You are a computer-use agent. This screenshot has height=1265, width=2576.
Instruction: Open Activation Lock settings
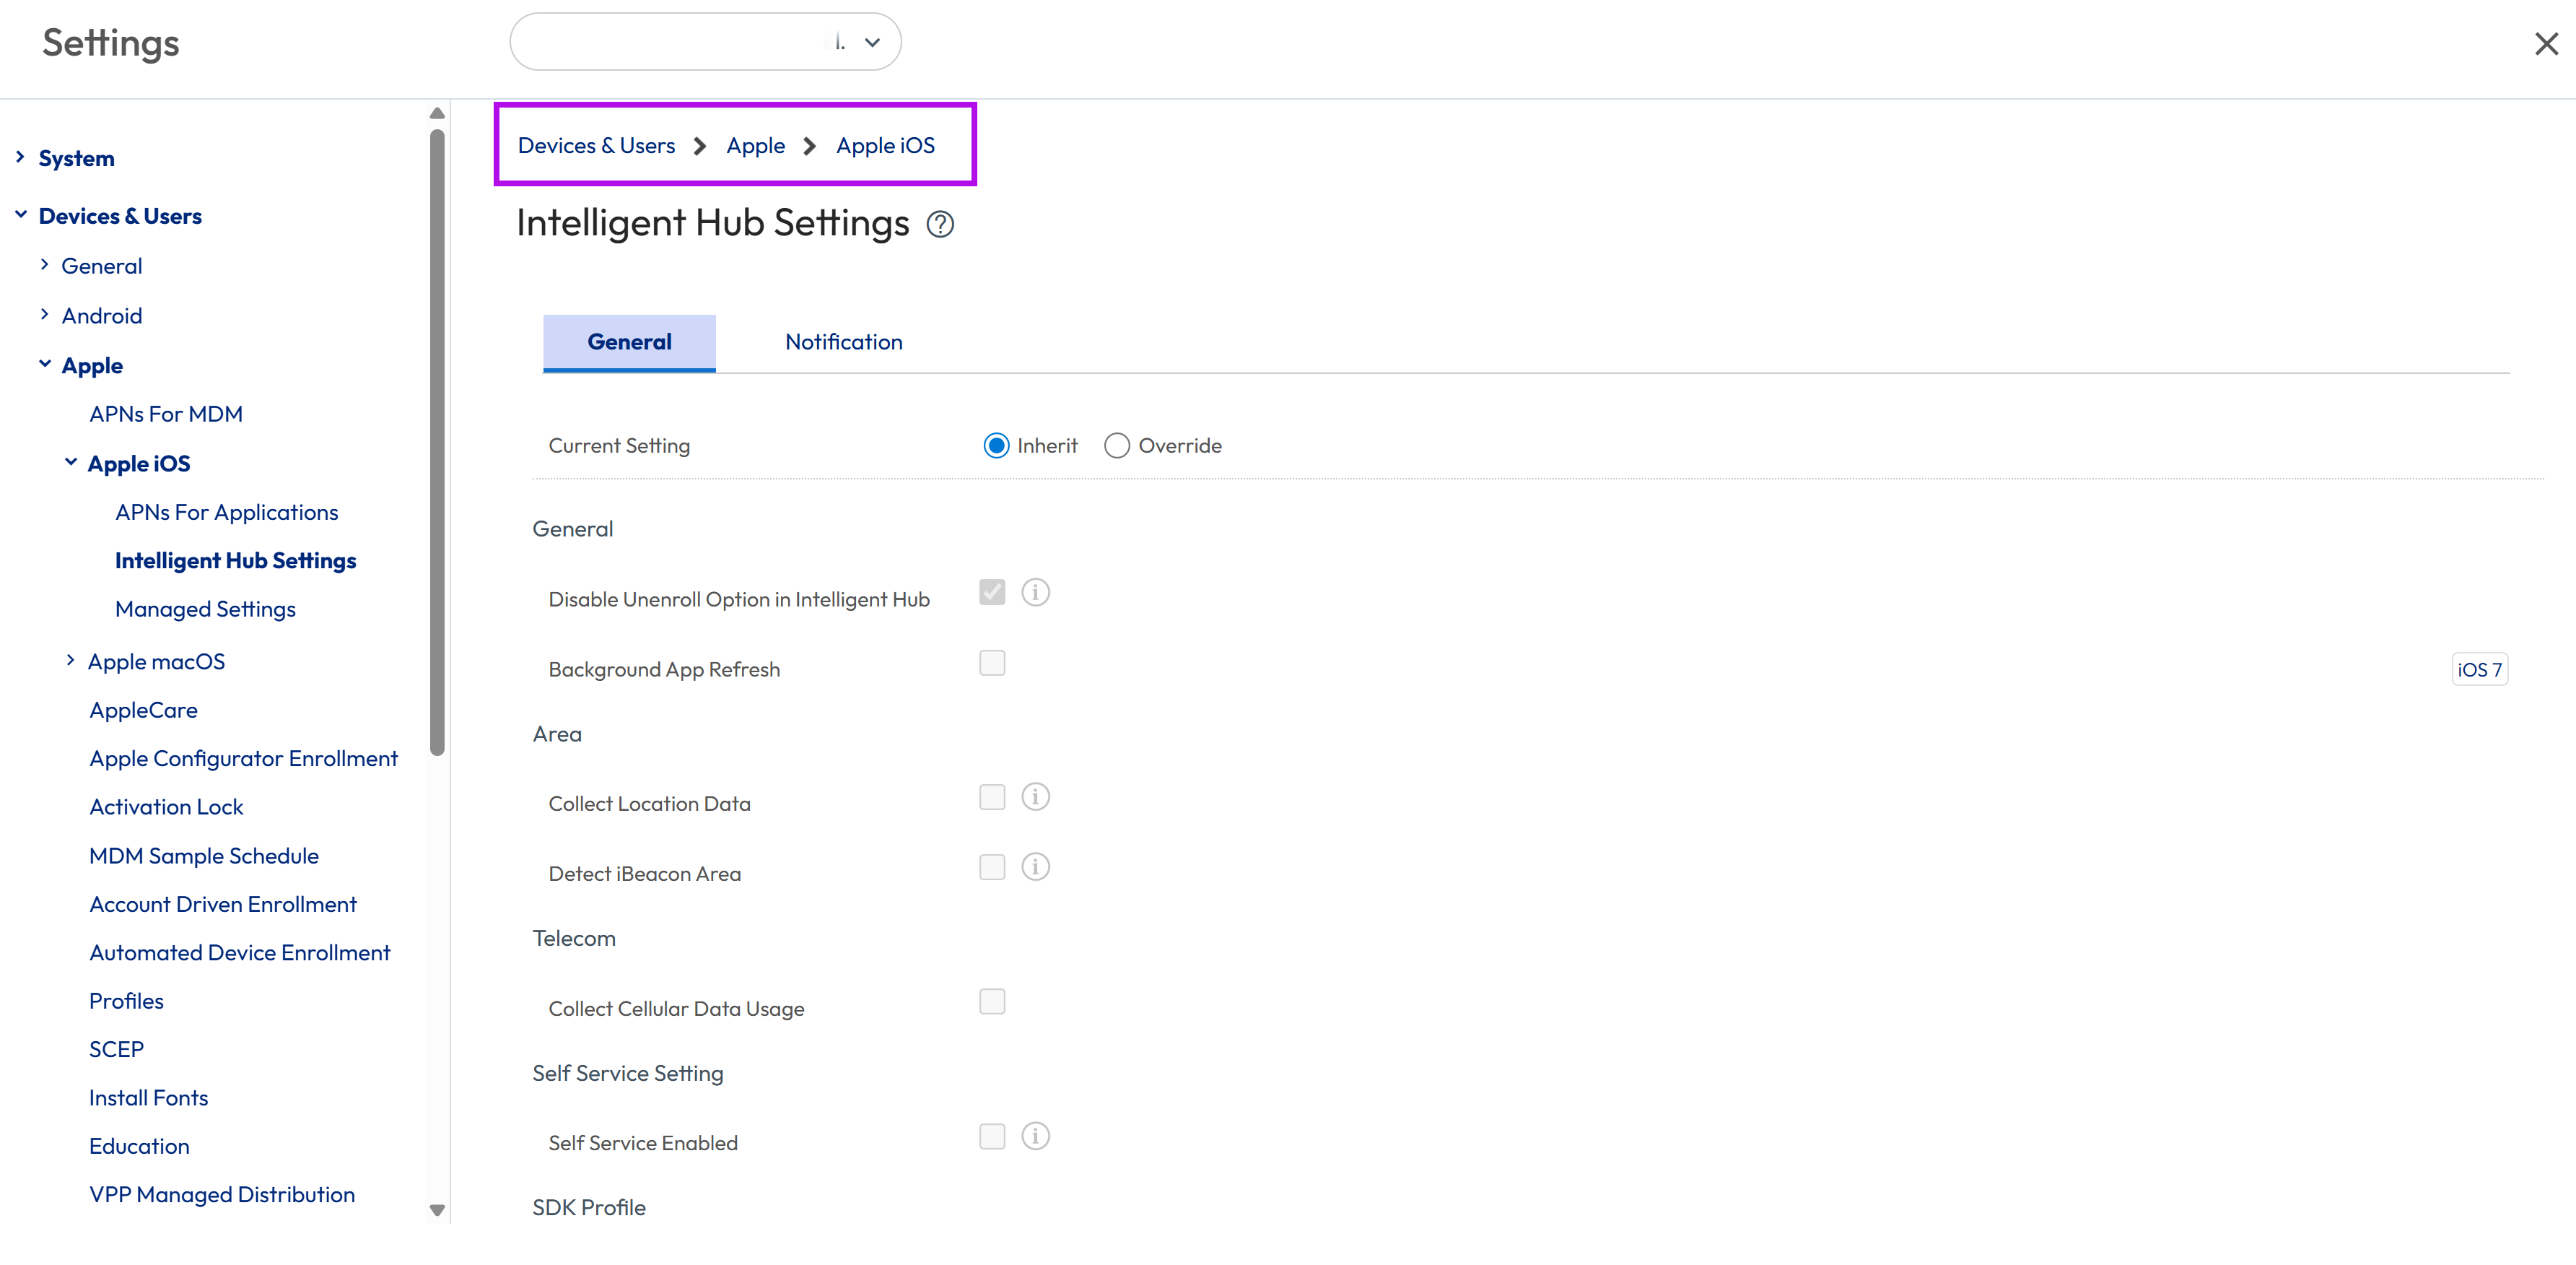tap(166, 807)
